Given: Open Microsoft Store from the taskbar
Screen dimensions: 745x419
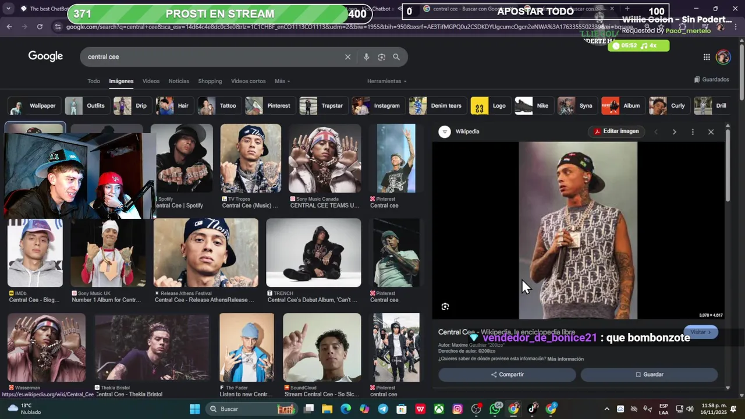Looking at the screenshot, I should point(402,409).
